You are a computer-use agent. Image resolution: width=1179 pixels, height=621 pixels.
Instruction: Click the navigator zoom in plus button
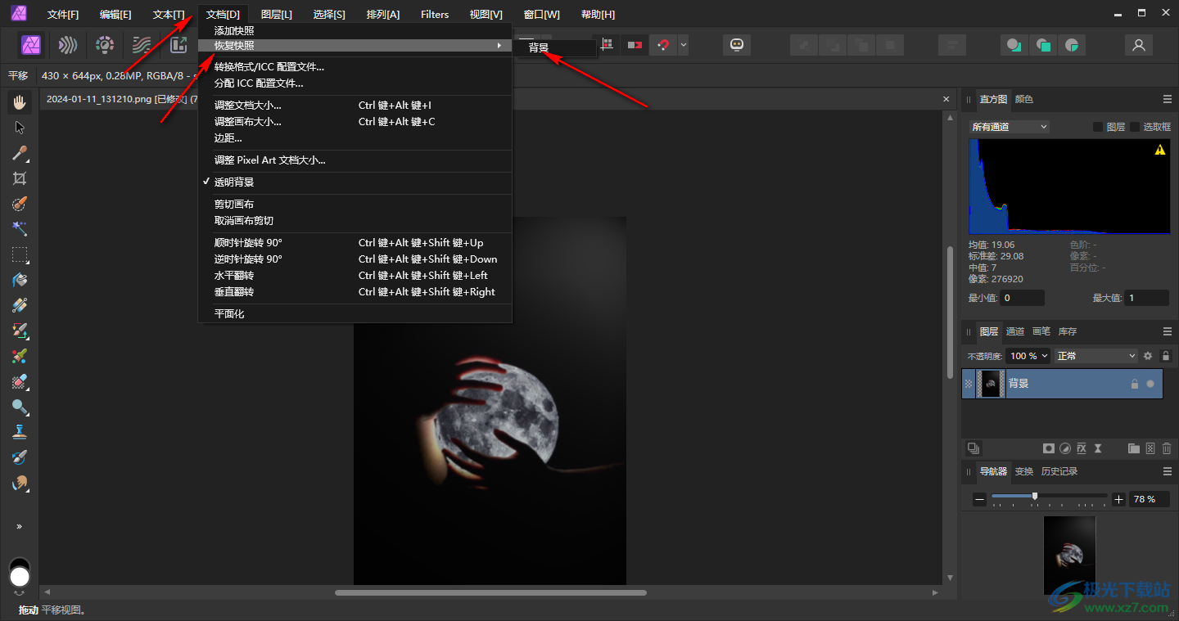click(x=1118, y=499)
